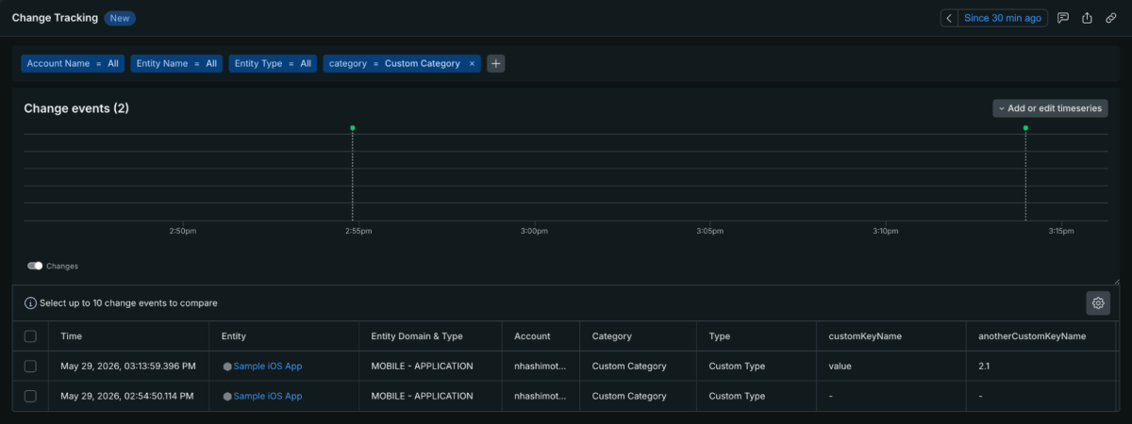1132x424 pixels.
Task: Open table settings gear icon
Action: point(1098,302)
